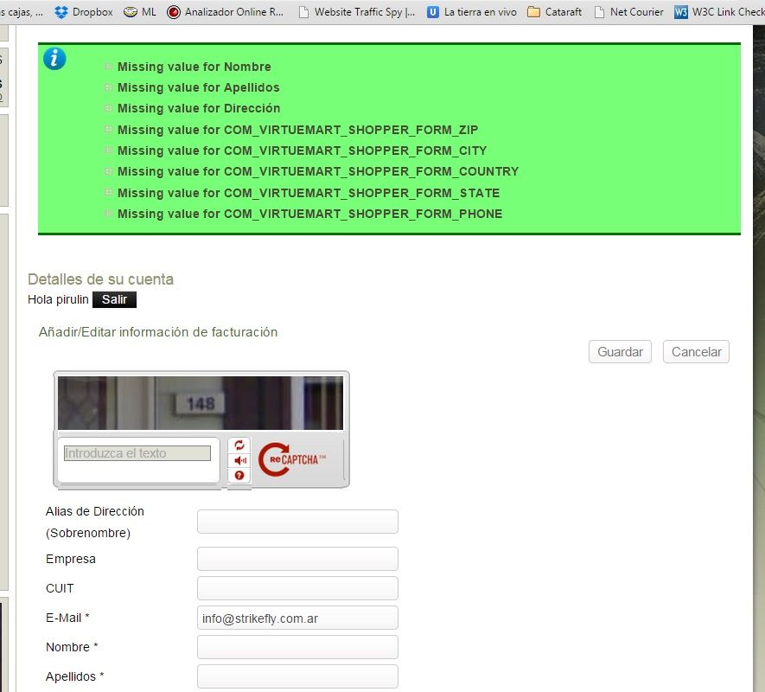Get an audio reCAPTCHA challenge

pyautogui.click(x=239, y=460)
